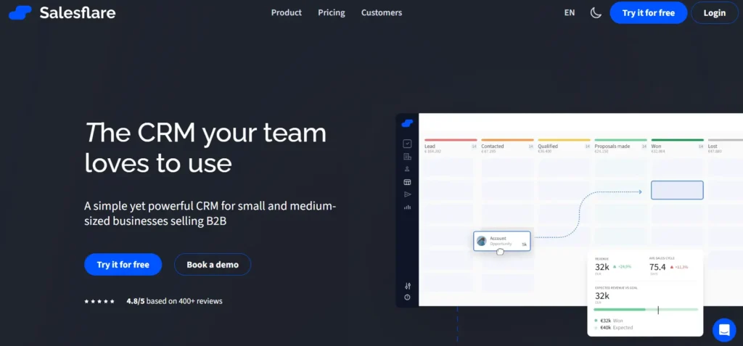
Task: Select the Tasks checkmark icon in preview sidebar
Action: (x=407, y=144)
